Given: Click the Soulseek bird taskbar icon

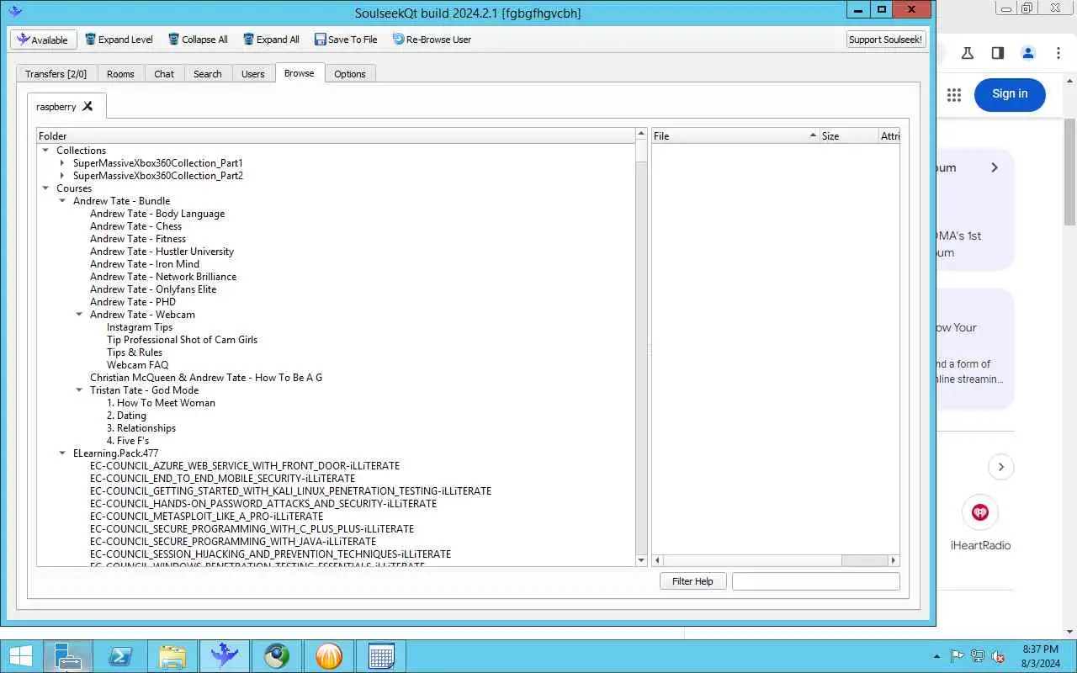Looking at the screenshot, I should click(225, 656).
